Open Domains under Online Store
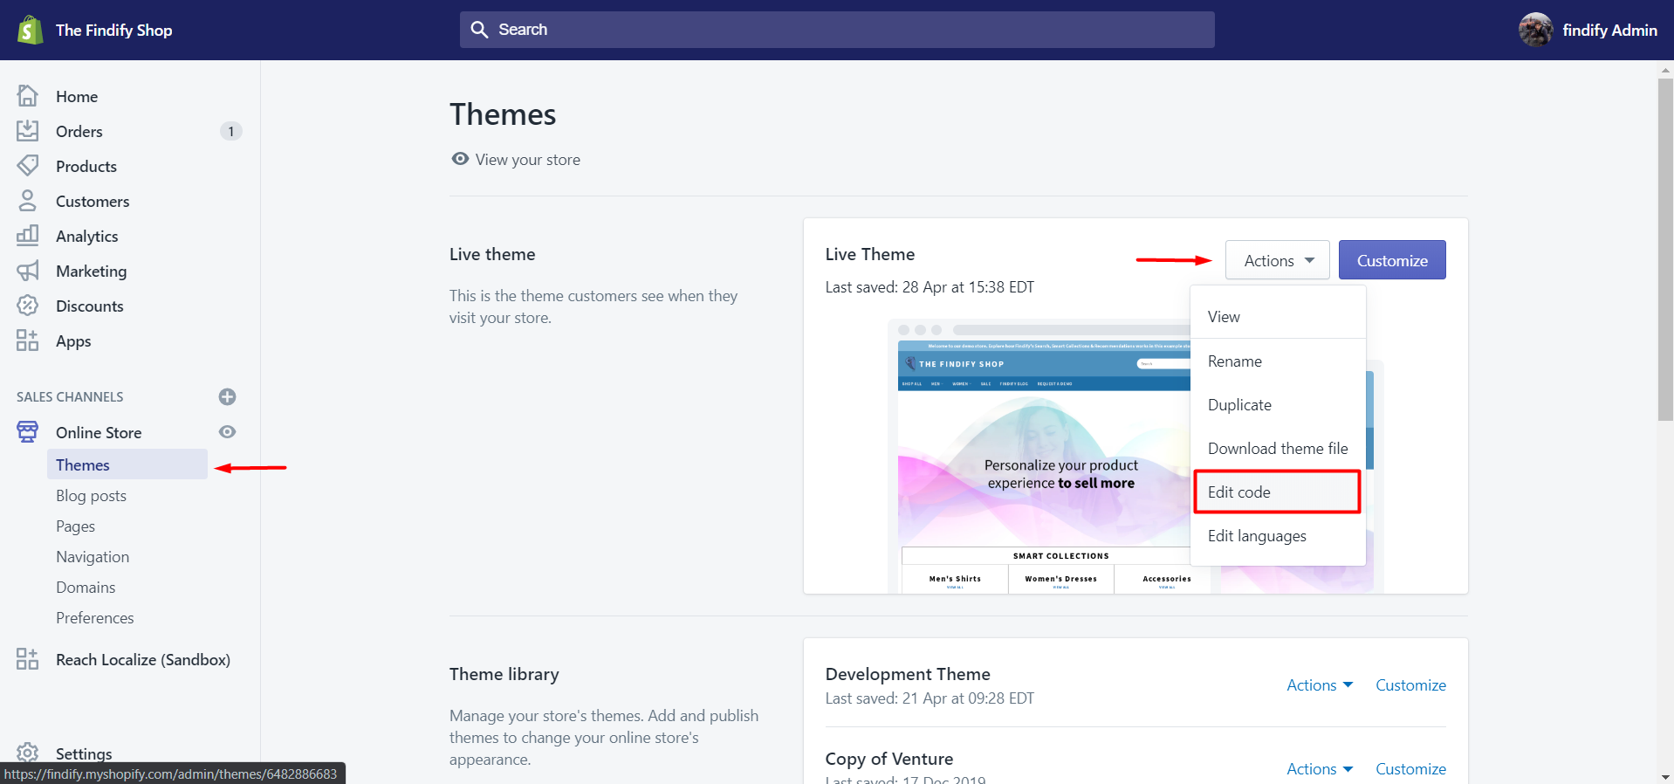This screenshot has width=1674, height=784. coord(86,587)
